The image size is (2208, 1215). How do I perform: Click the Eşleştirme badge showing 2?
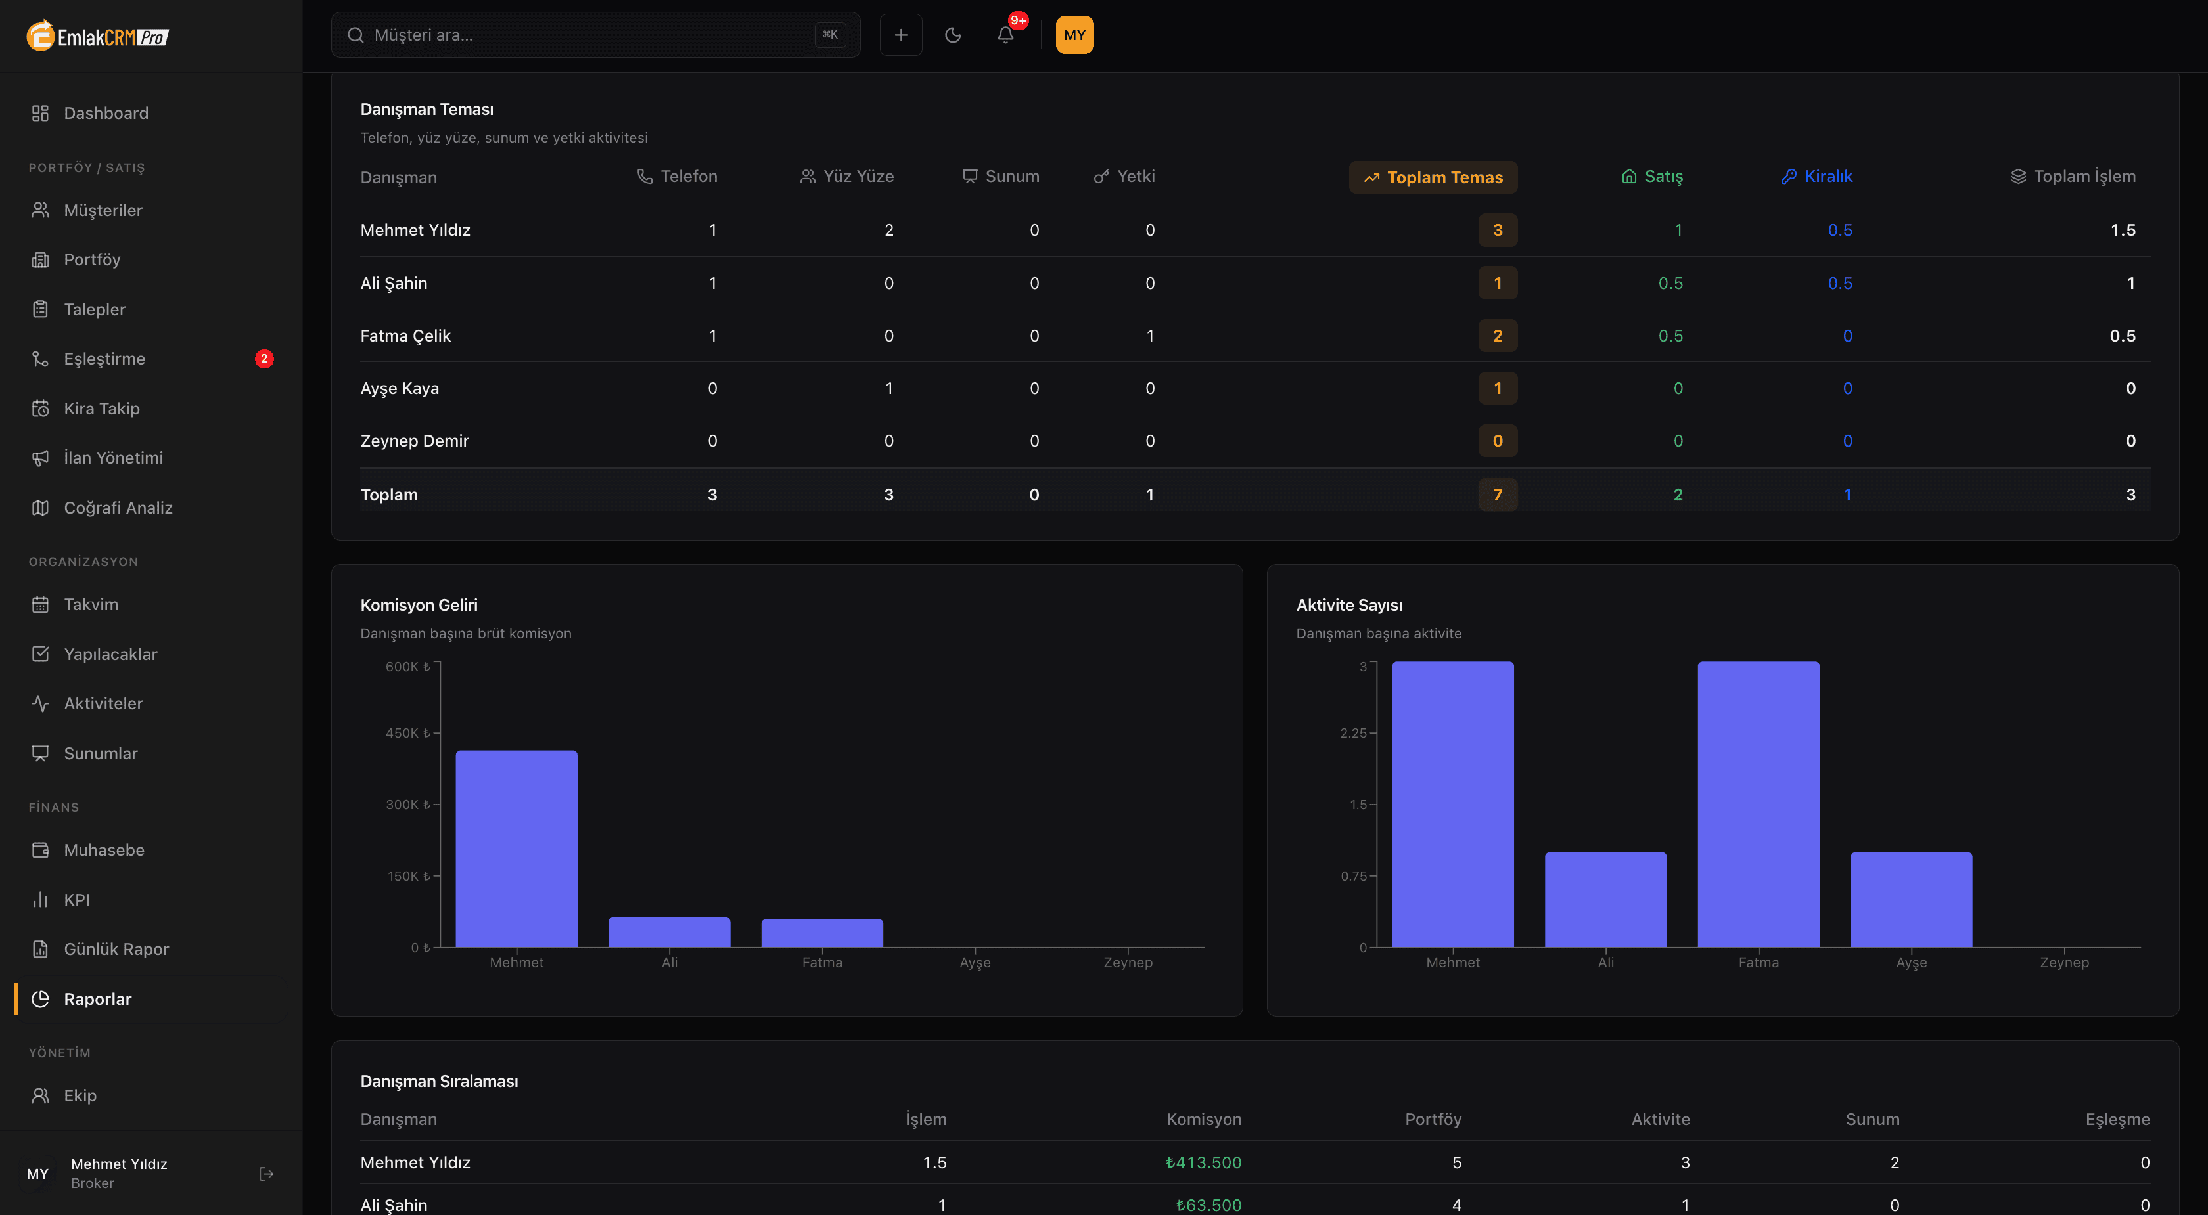point(264,359)
